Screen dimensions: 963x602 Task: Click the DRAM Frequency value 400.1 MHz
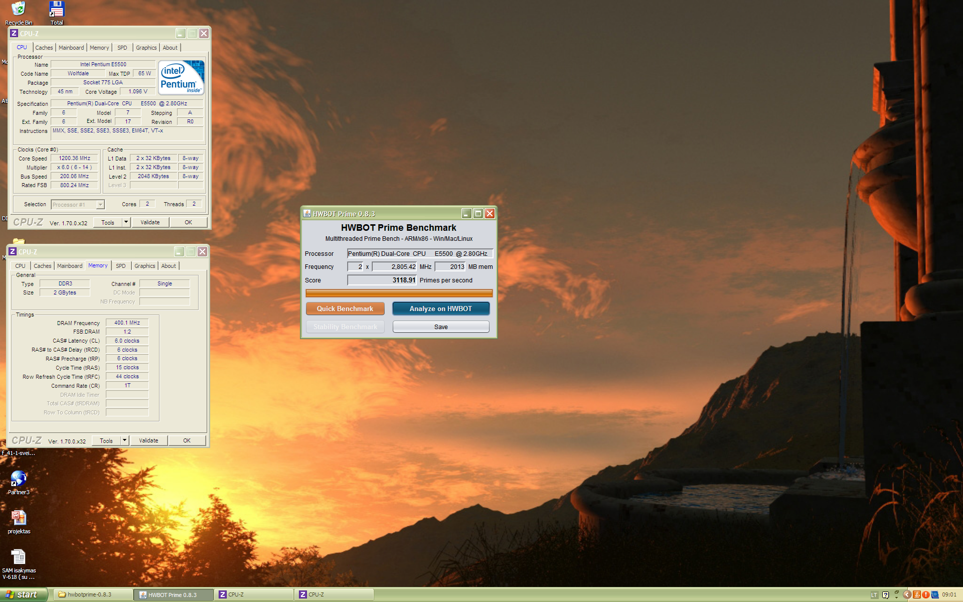click(127, 323)
